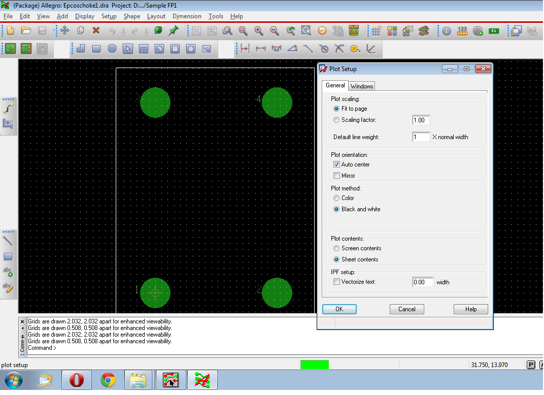Enable the Vectorize text checkbox

click(x=336, y=281)
